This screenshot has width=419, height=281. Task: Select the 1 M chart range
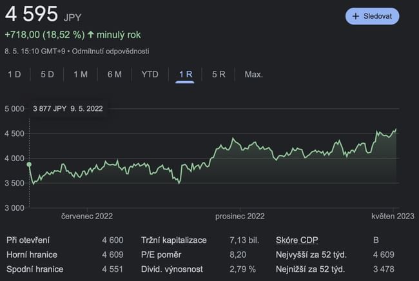[81, 74]
